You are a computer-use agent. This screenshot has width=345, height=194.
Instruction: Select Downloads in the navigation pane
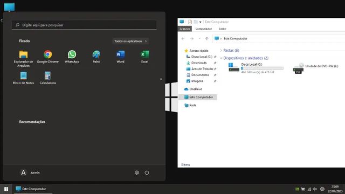coord(199,63)
